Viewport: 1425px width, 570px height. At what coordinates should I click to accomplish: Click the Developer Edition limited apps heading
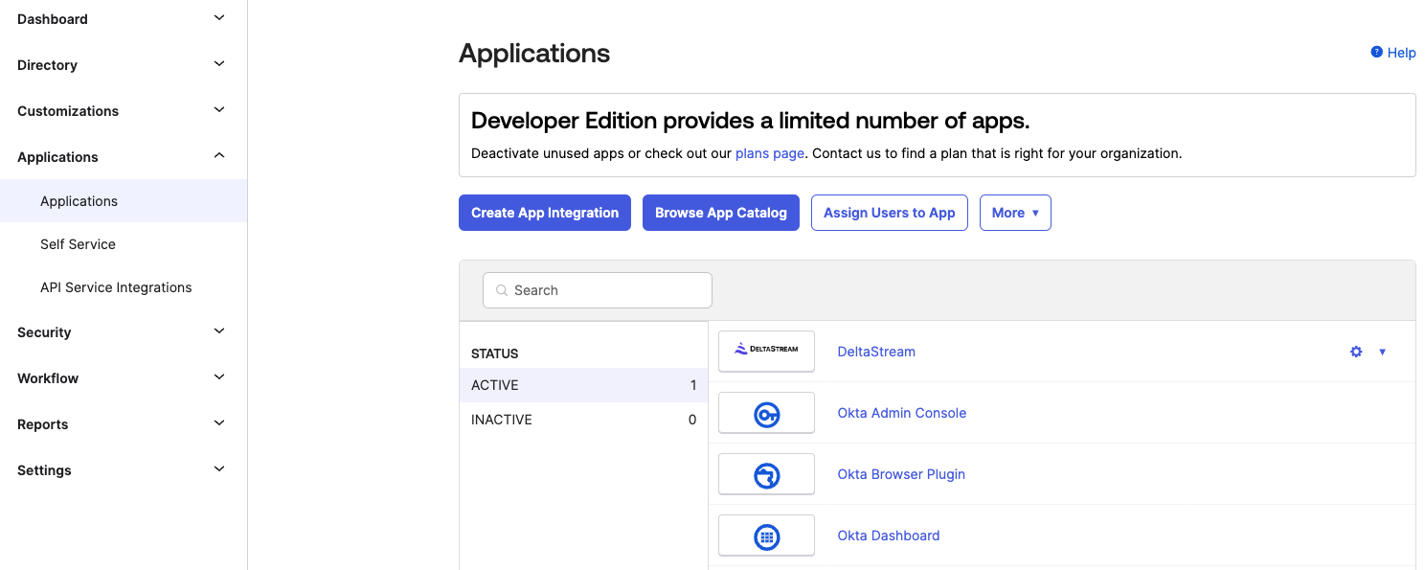click(x=751, y=121)
